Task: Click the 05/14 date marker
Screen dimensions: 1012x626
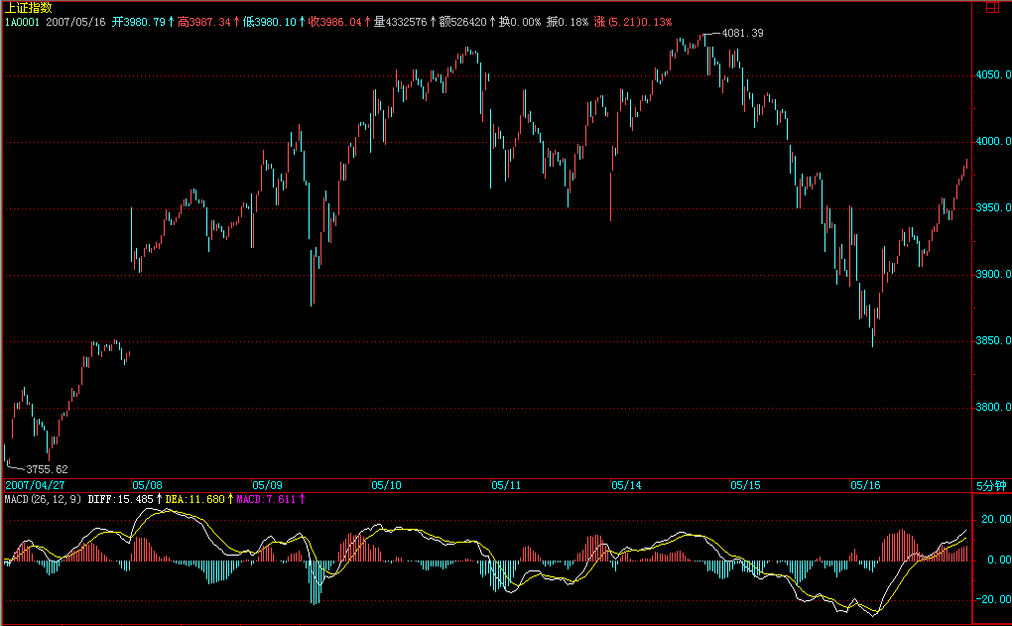Action: click(x=626, y=486)
